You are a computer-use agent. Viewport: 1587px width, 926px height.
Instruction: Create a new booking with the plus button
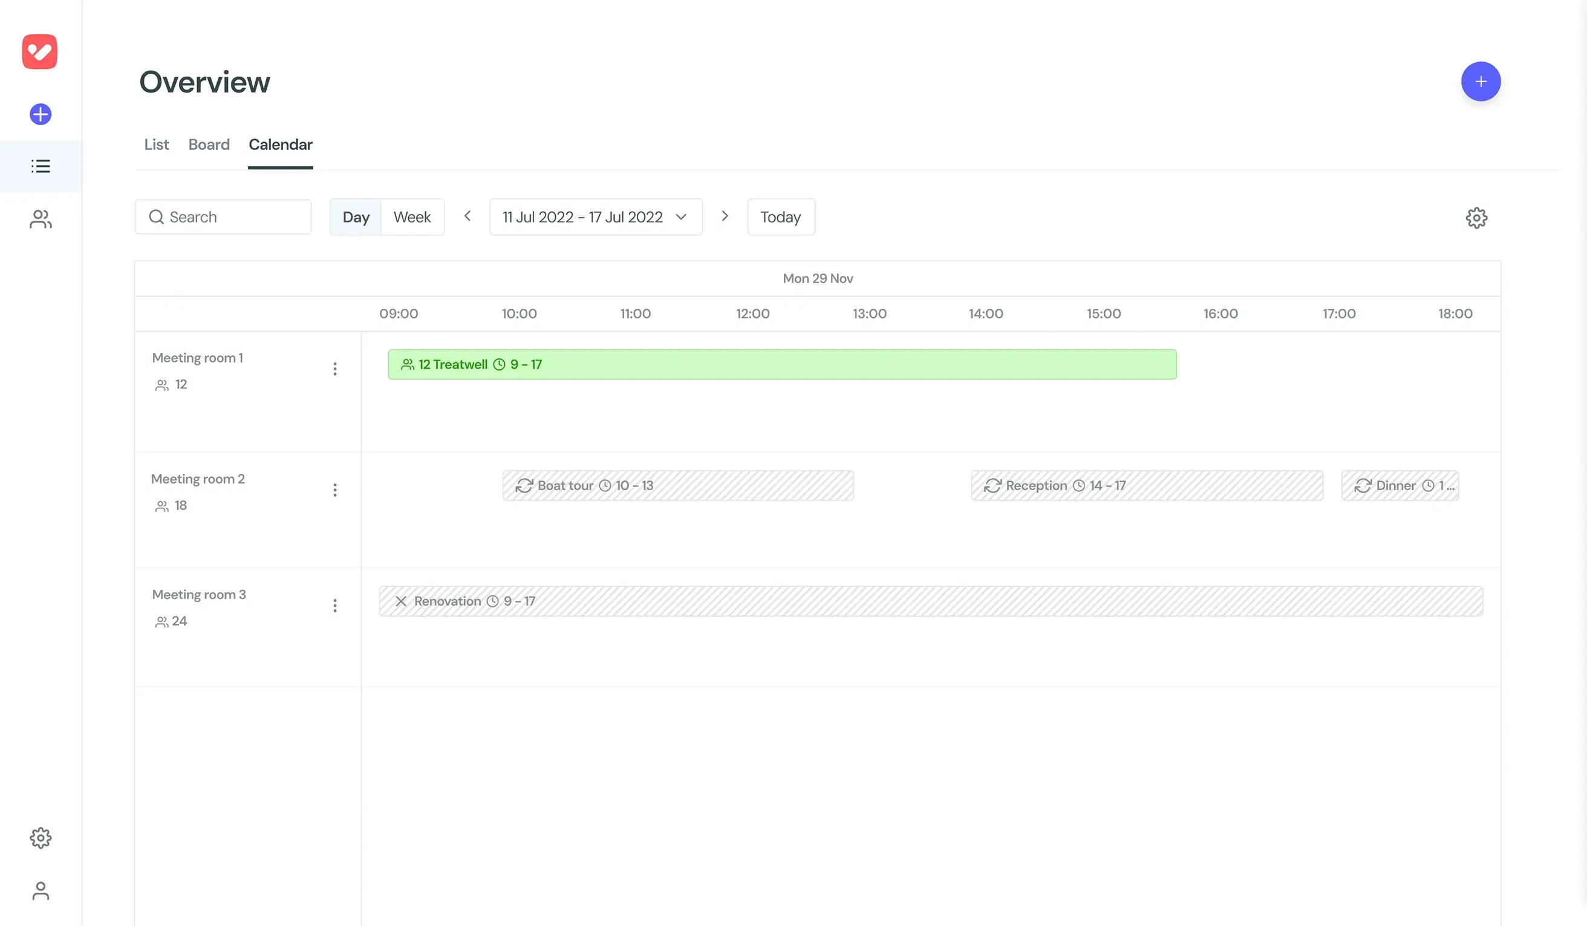click(x=1481, y=80)
